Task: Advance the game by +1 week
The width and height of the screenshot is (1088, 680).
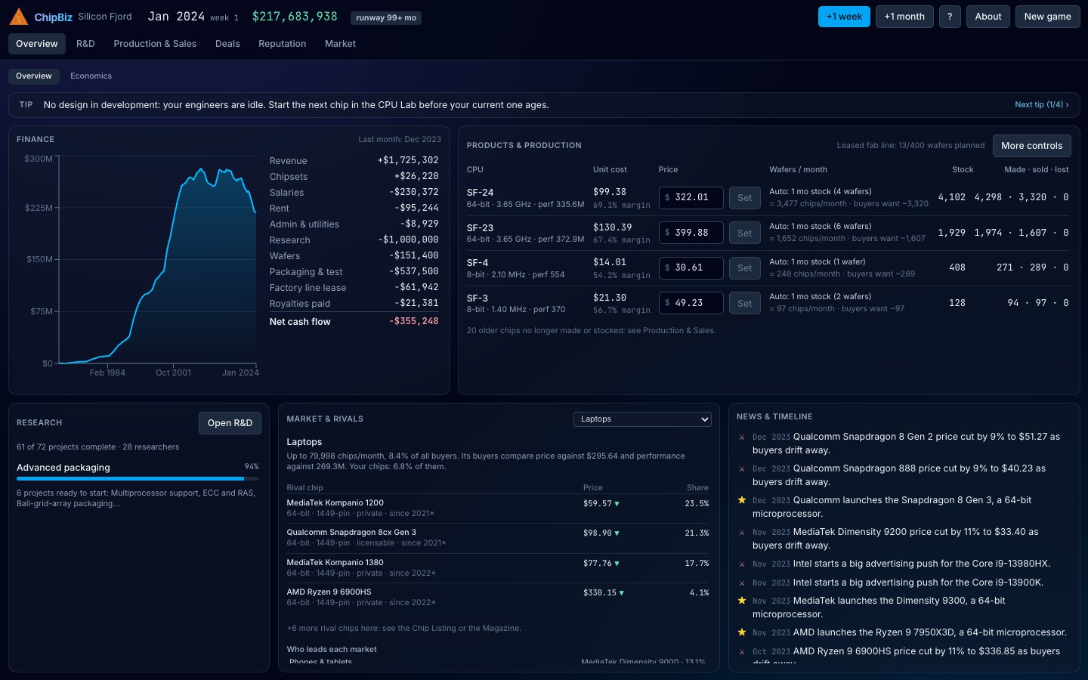Action: tap(844, 17)
